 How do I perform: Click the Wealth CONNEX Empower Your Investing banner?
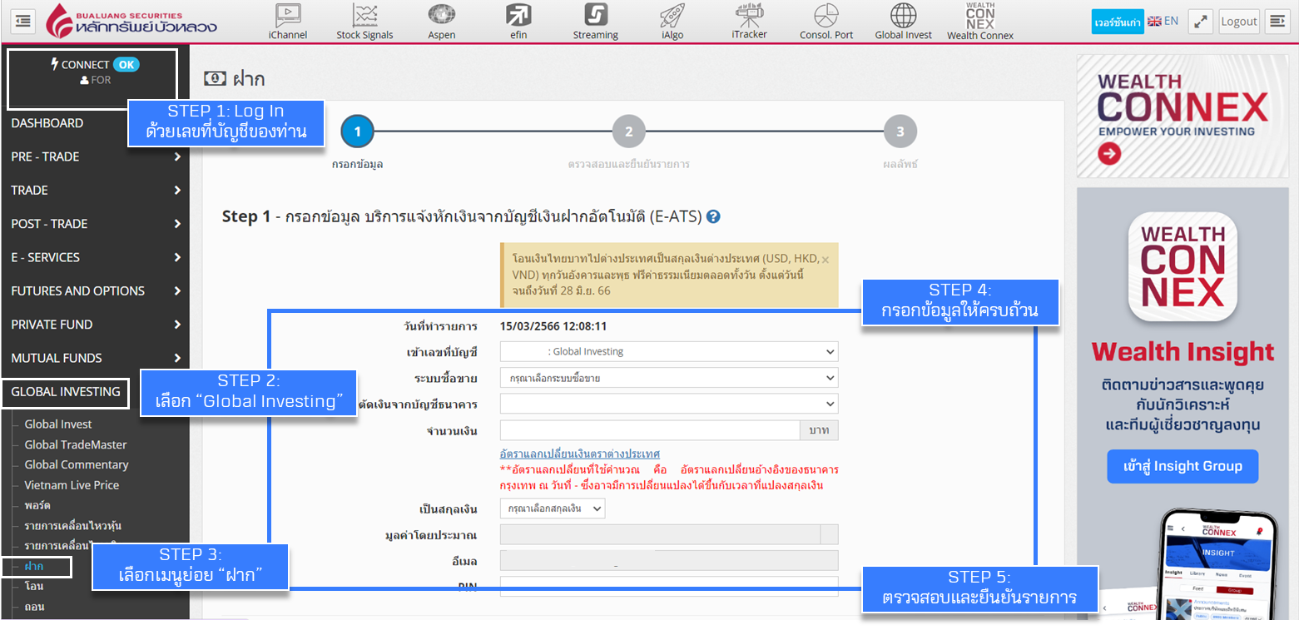pyautogui.click(x=1182, y=117)
